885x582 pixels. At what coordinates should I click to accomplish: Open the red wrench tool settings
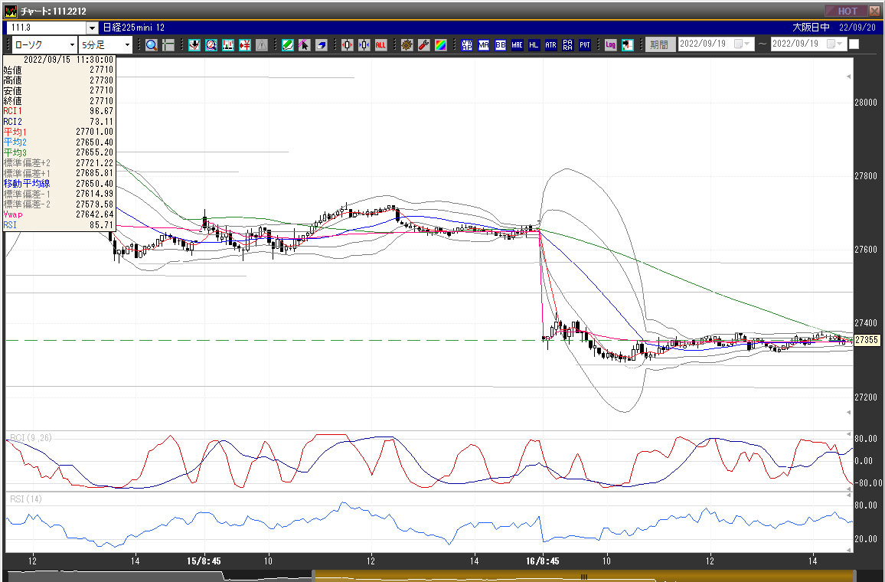(424, 45)
